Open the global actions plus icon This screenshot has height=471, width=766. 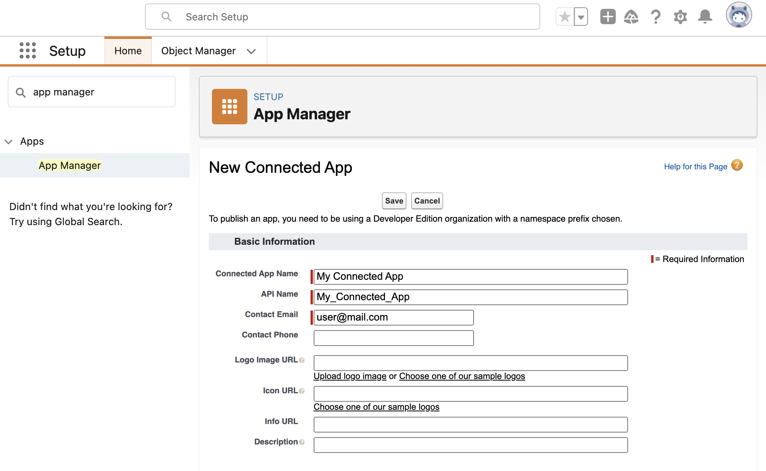608,17
